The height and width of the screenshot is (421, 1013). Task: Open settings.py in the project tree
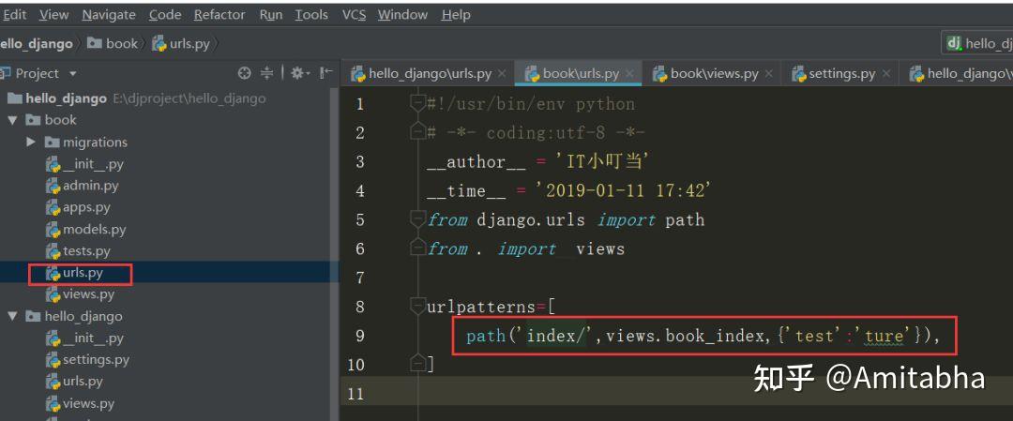point(87,360)
